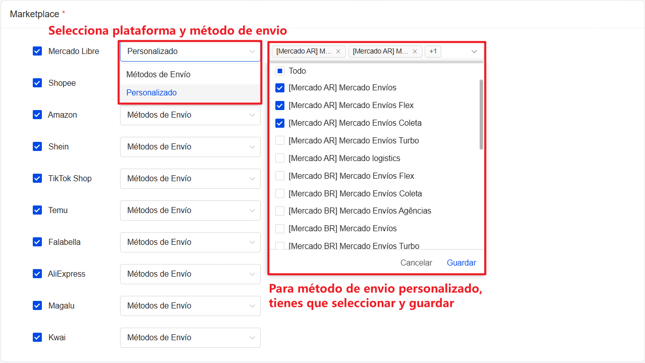Disable the Shopee marketplace checkbox
Viewport: 645px width, 363px height.
pos(37,83)
